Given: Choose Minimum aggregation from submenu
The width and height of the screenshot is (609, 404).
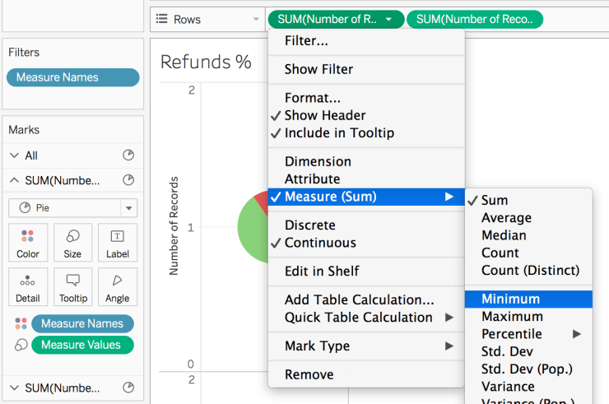Looking at the screenshot, I should (x=510, y=299).
